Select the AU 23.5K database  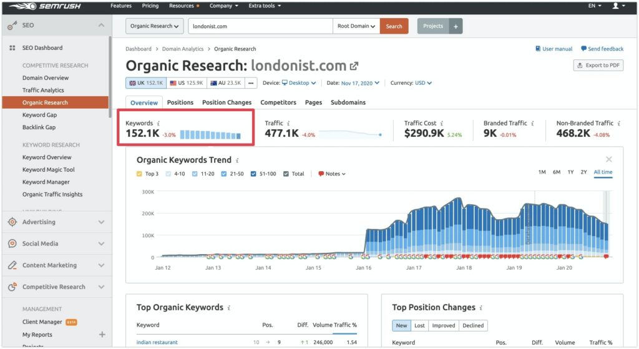point(226,83)
